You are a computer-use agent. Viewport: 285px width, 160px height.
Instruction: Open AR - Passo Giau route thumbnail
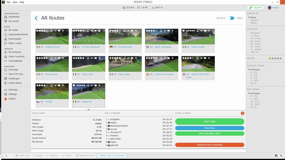pyautogui.click(x=89, y=64)
